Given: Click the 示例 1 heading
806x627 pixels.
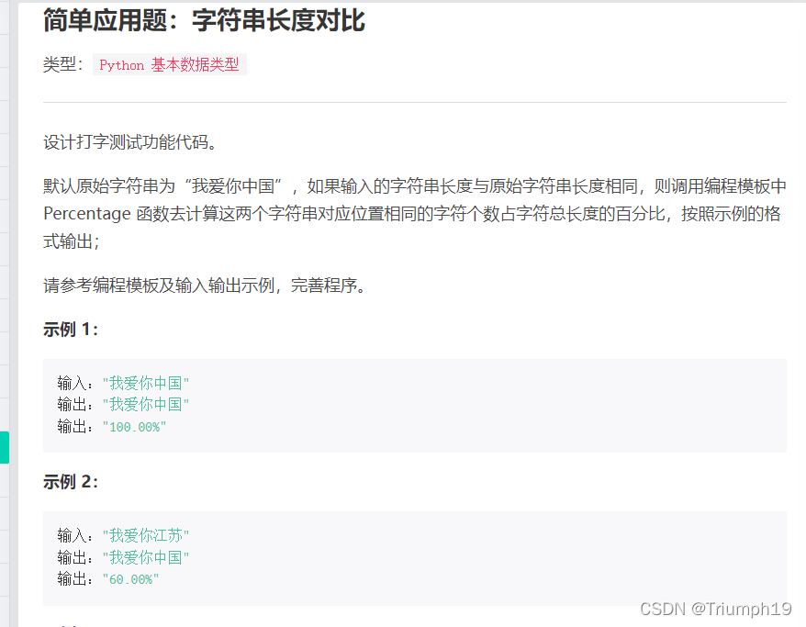Looking at the screenshot, I should (x=71, y=330).
